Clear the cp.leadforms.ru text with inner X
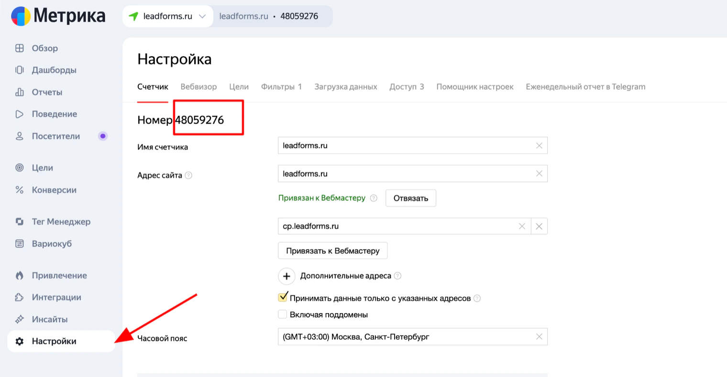 pyautogui.click(x=522, y=226)
